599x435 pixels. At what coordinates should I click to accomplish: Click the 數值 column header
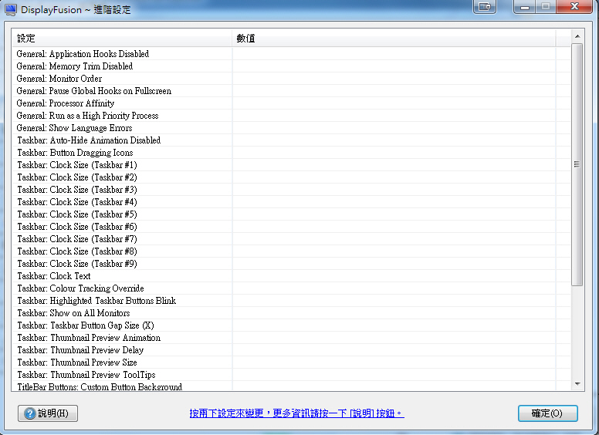(x=394, y=39)
